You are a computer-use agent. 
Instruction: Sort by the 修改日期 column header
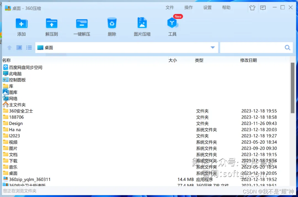click(248, 60)
